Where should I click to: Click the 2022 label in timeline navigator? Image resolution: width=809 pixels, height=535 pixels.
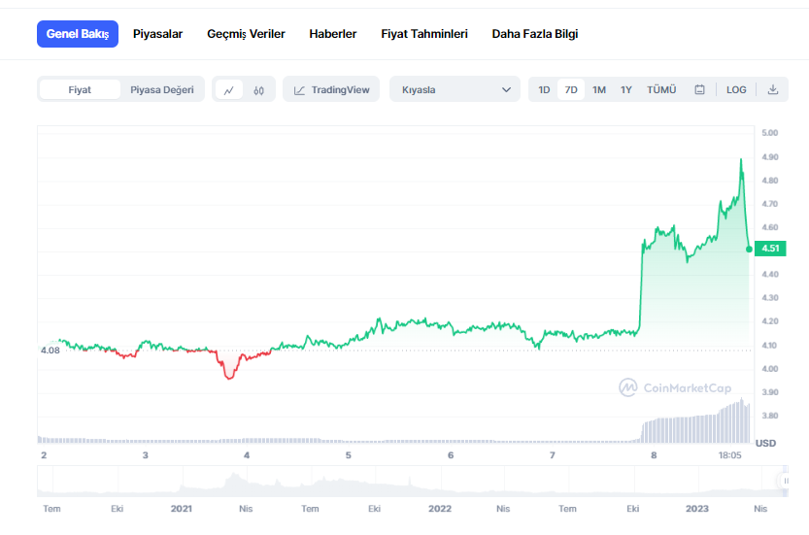point(440,509)
